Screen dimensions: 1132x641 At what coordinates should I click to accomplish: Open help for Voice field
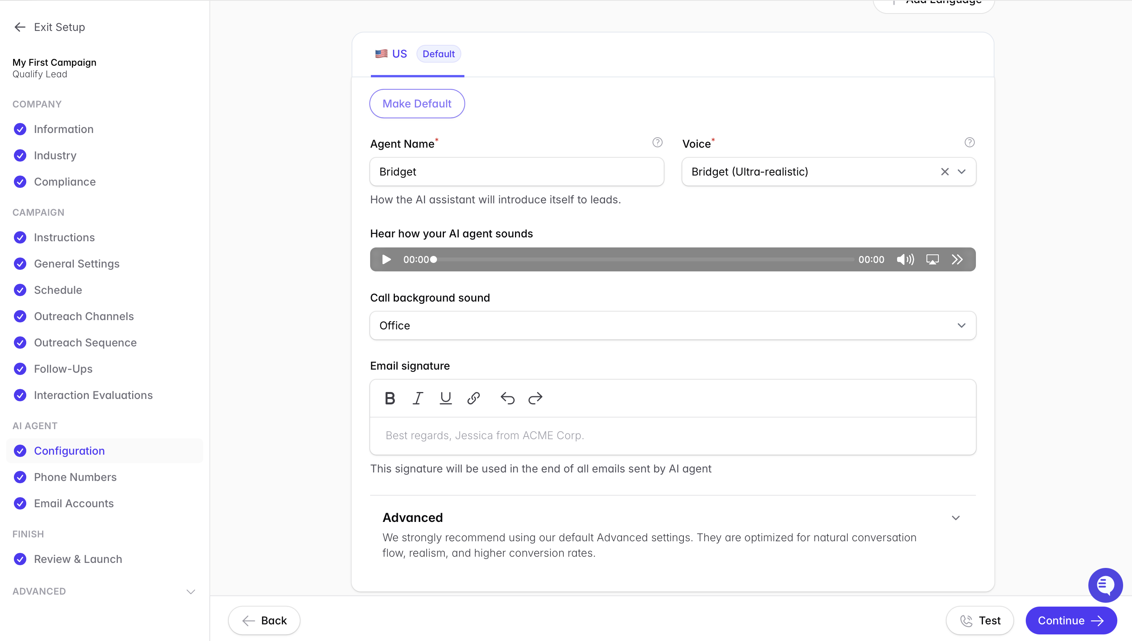point(969,142)
